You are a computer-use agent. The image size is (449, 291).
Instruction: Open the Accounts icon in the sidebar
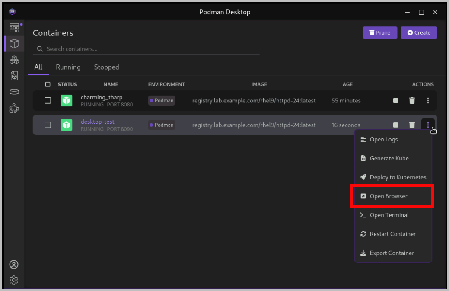(x=14, y=265)
